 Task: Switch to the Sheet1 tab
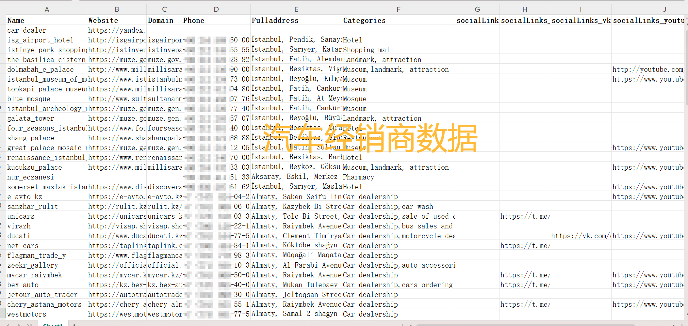[53, 324]
